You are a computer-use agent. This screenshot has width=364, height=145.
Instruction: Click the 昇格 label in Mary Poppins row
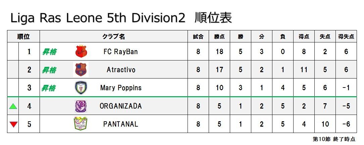pyautogui.click(x=49, y=88)
